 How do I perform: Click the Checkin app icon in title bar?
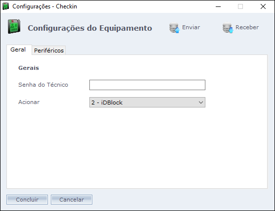click(5, 6)
